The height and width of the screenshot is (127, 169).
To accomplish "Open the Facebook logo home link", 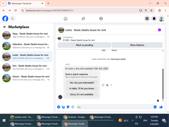I will [5, 19].
